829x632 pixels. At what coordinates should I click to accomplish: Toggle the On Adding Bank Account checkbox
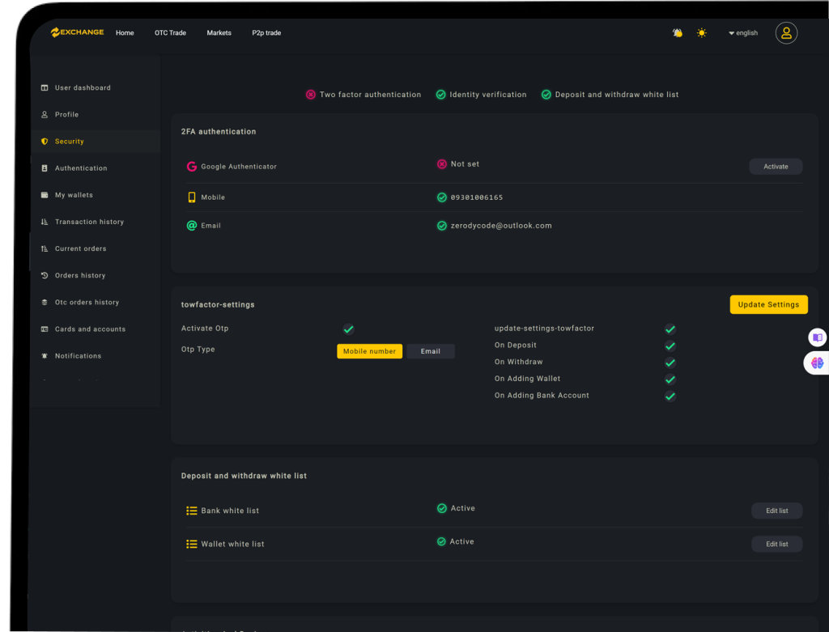(670, 397)
